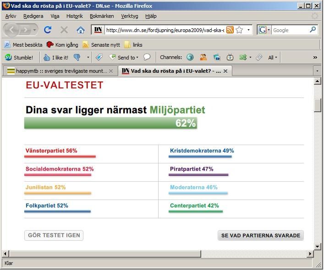
Task: Click the horizontal scrollbar right arrow
Action: click(x=310, y=254)
